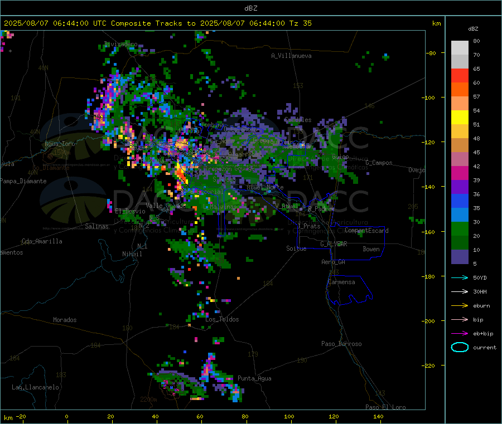Click the Salinas map label
The width and height of the screenshot is (502, 424).
(96, 226)
